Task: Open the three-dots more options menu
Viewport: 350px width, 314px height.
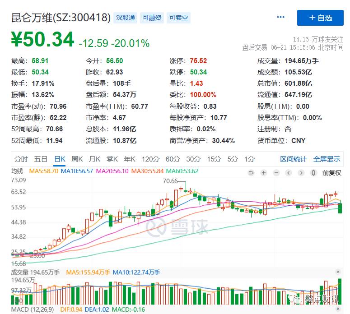Action: pos(280,17)
